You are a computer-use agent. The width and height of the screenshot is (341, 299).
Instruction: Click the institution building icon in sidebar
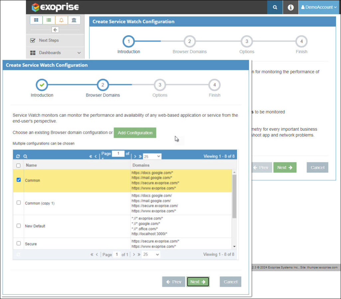74,20
